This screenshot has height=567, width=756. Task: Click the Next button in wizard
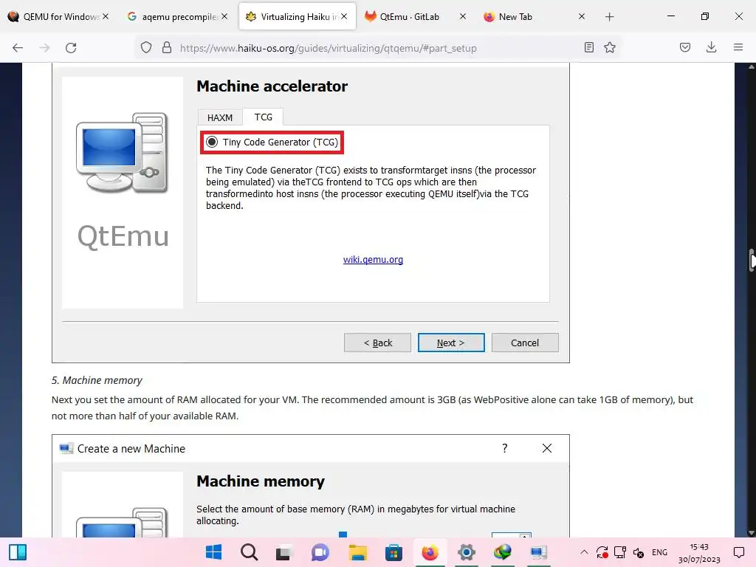tap(451, 343)
